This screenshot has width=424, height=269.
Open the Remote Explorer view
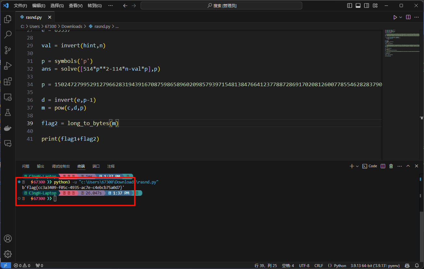click(x=8, y=97)
